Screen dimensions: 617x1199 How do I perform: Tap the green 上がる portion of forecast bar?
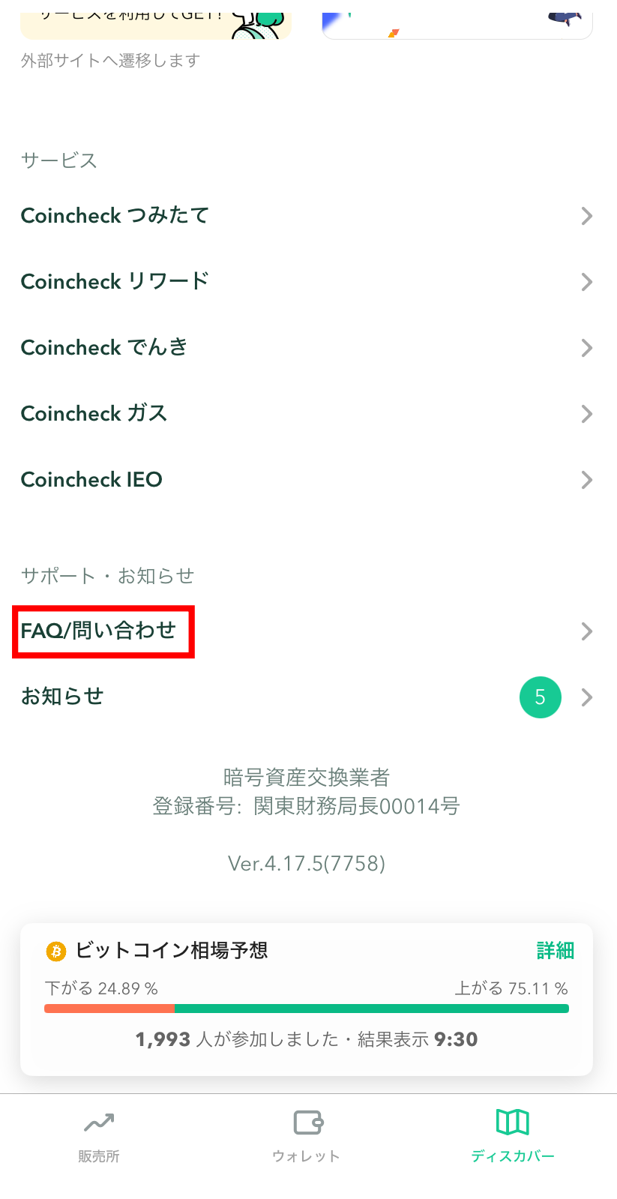tap(372, 1009)
